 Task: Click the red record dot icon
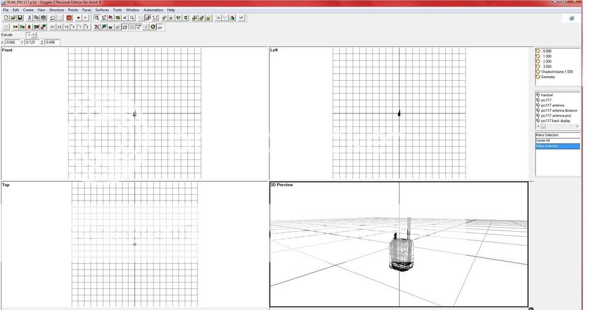[78, 18]
